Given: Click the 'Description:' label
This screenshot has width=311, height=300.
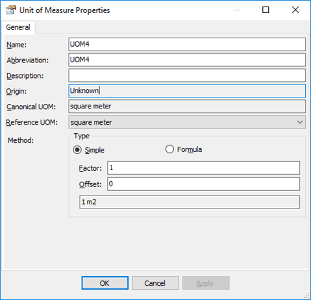Looking at the screenshot, I should 25,76.
